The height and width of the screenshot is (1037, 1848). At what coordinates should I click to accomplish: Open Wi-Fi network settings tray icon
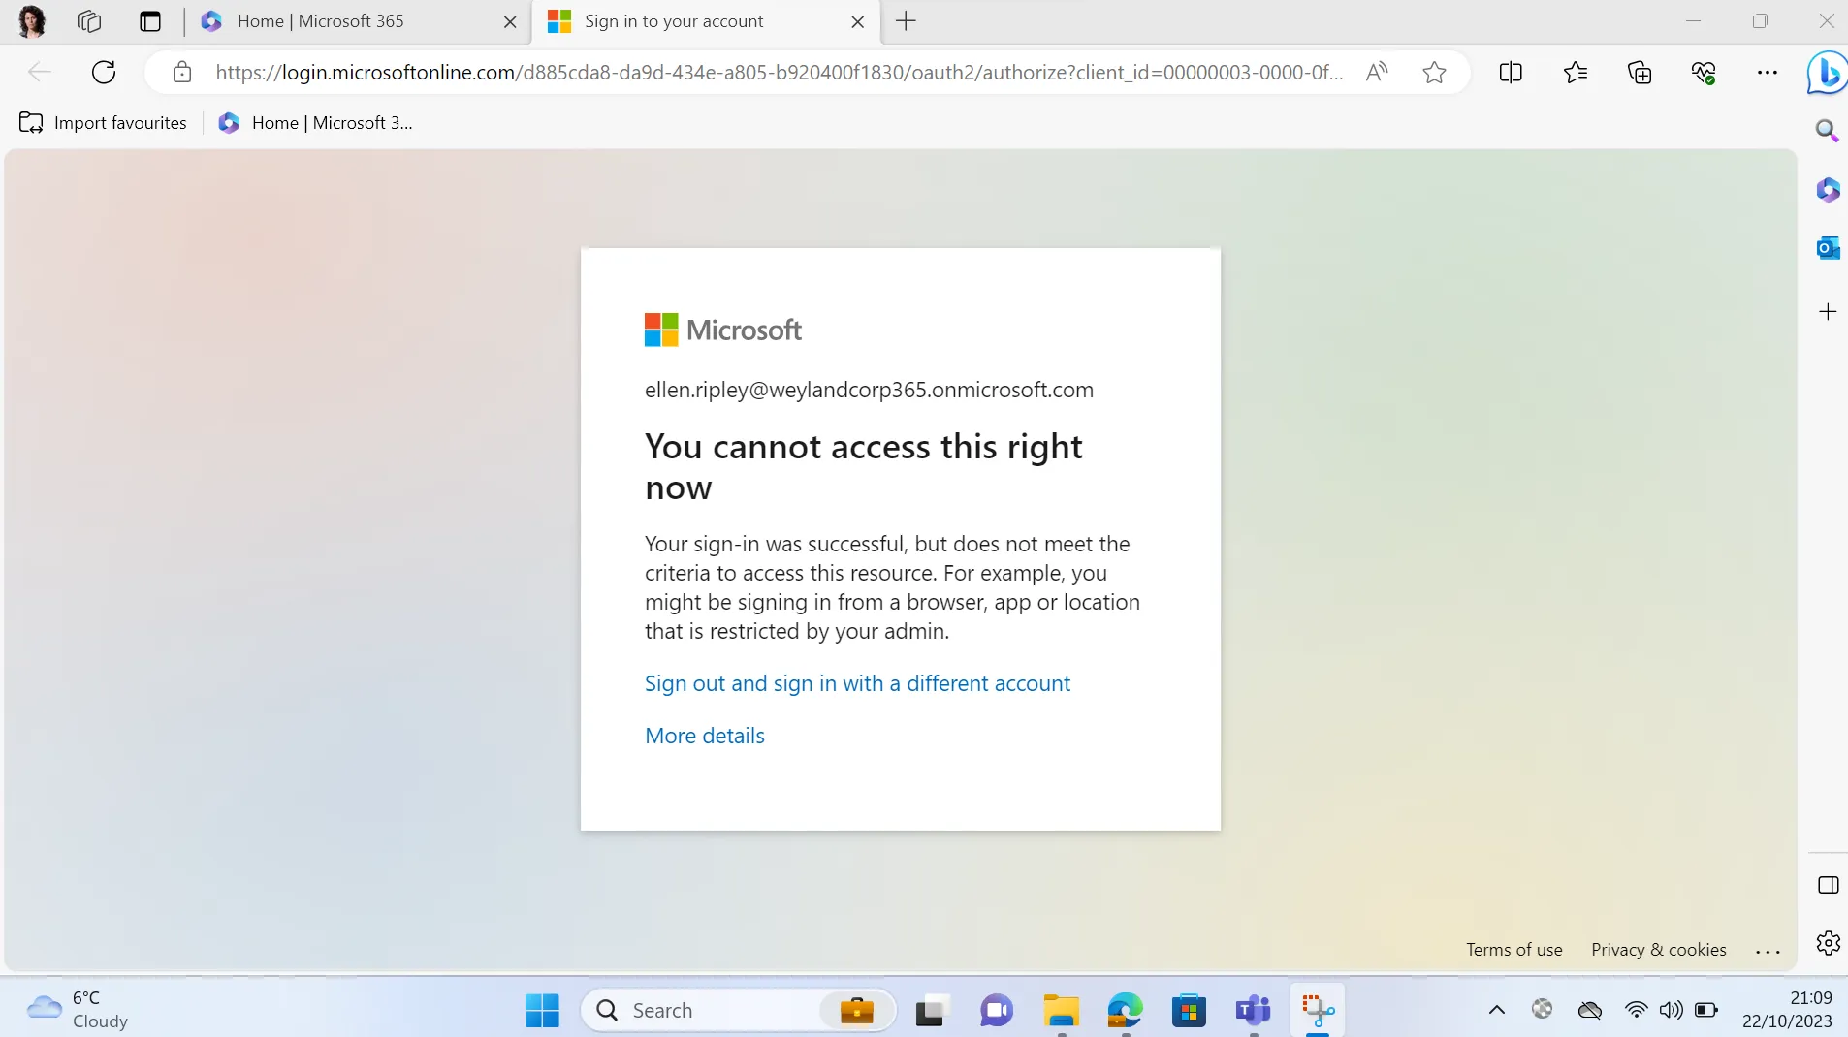(1636, 1010)
